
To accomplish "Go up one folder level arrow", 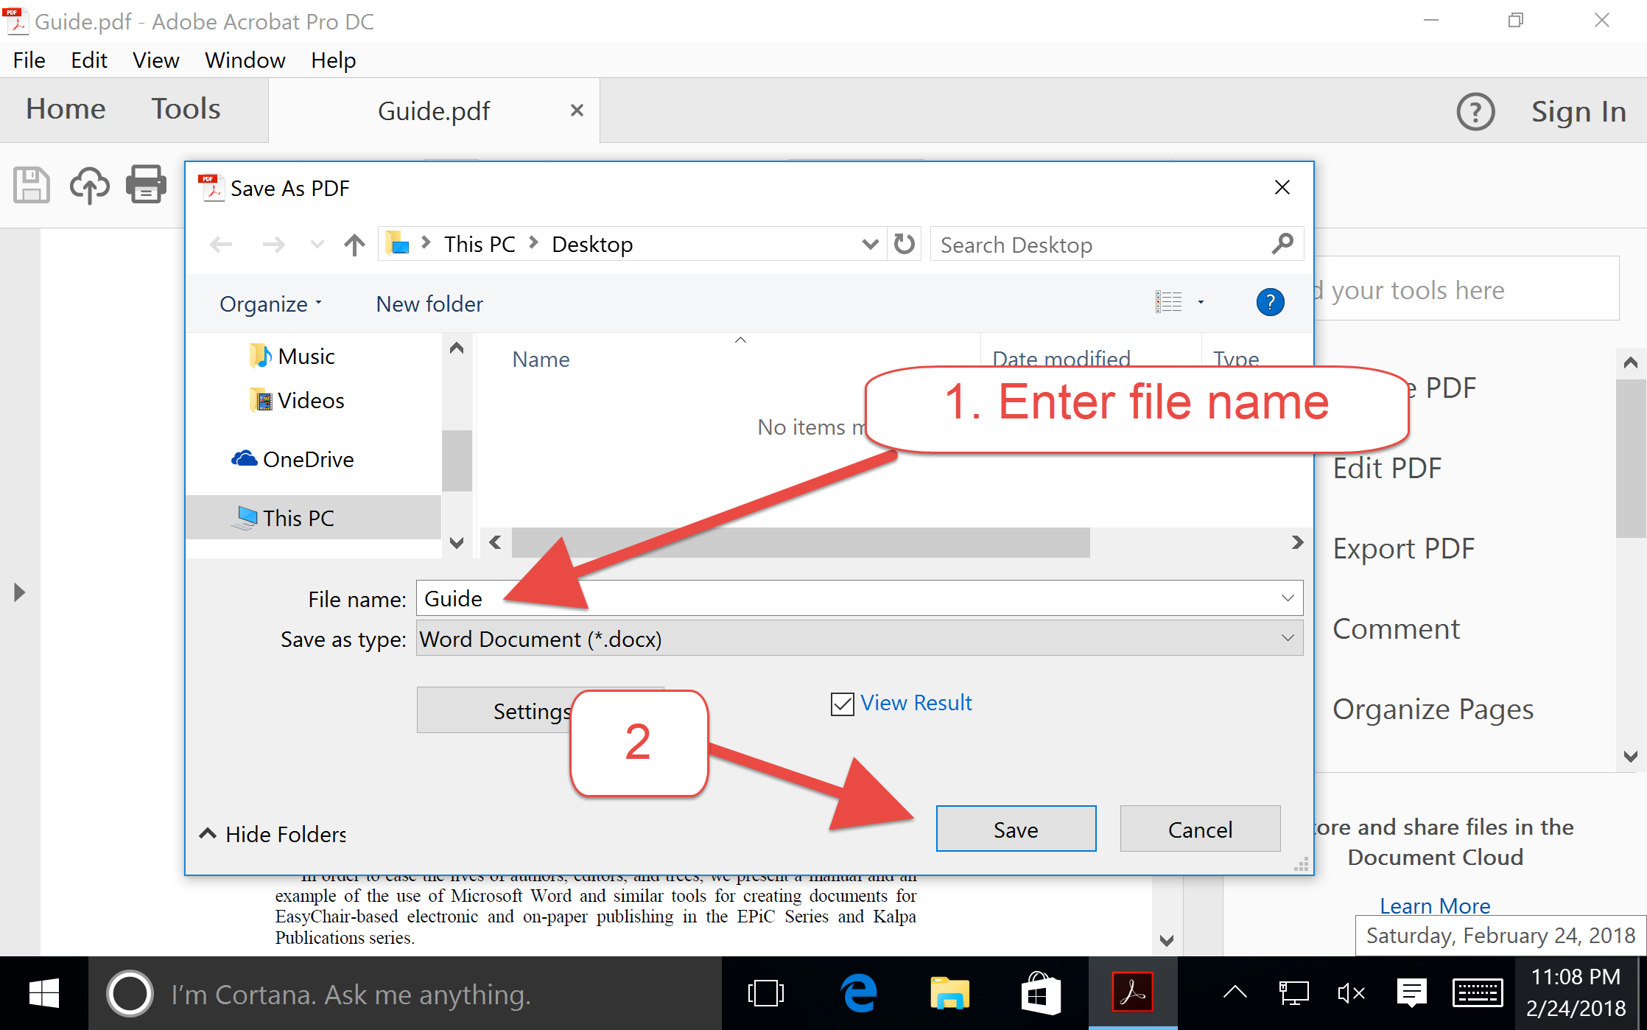I will click(354, 245).
